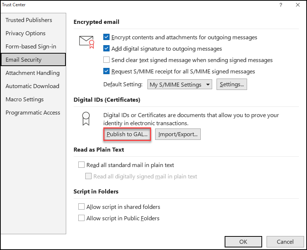Check Allow script in shared folders
Image resolution: width=307 pixels, height=250 pixels.
(x=82, y=207)
